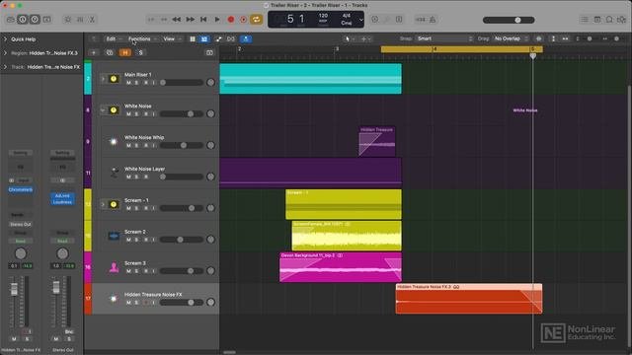
Task: Open Smart Controls button
Action: click(x=68, y=20)
